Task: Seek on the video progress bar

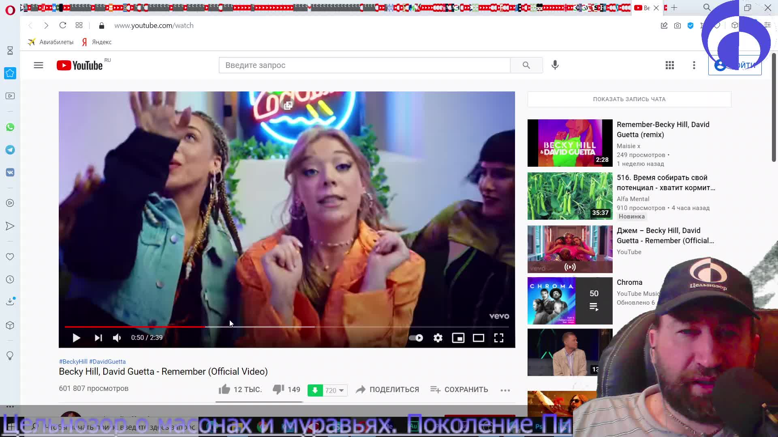Action: [x=287, y=327]
